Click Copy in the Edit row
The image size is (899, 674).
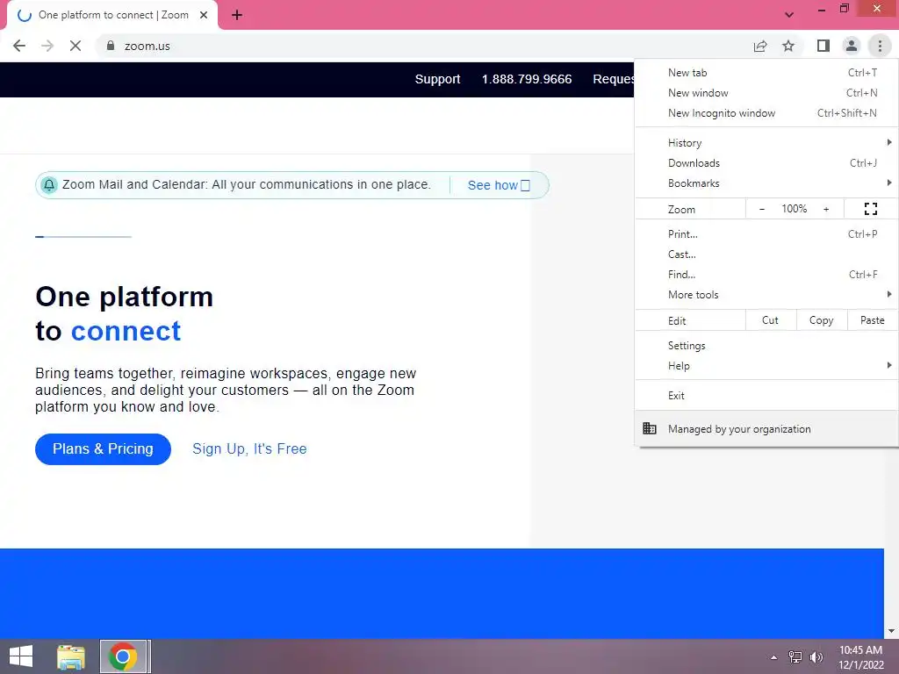pyautogui.click(x=821, y=320)
